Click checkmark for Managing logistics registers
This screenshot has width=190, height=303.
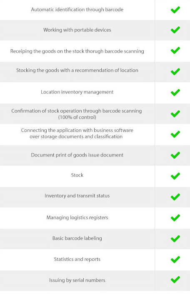coord(175,218)
